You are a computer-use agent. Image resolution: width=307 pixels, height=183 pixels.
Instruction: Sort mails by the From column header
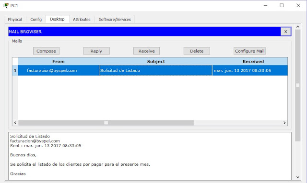pos(59,62)
